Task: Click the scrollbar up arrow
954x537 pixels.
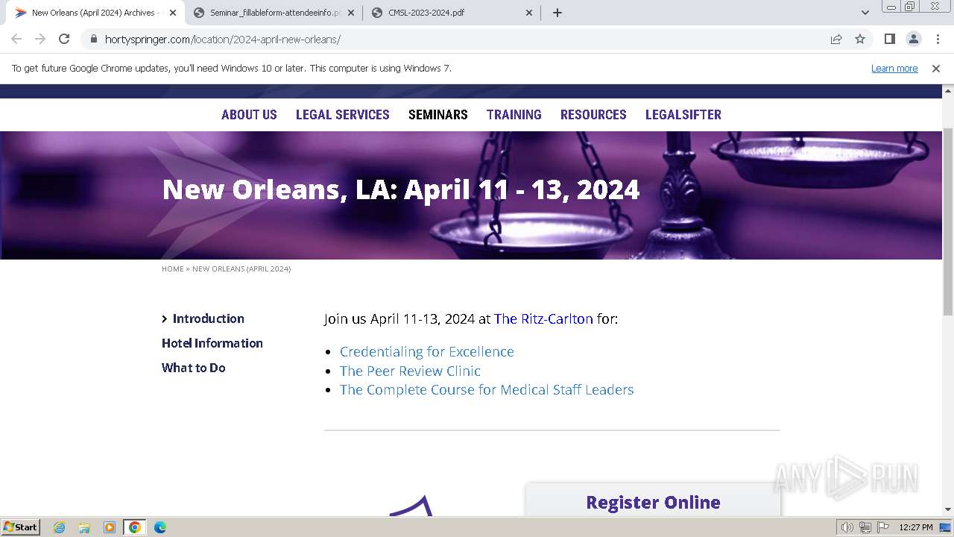Action: pyautogui.click(x=948, y=90)
